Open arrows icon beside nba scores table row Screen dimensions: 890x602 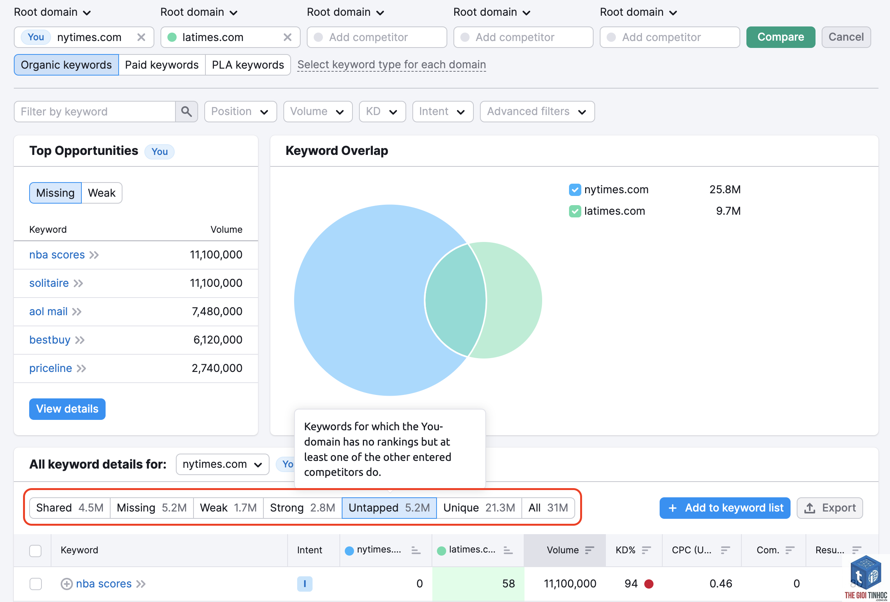click(x=141, y=584)
